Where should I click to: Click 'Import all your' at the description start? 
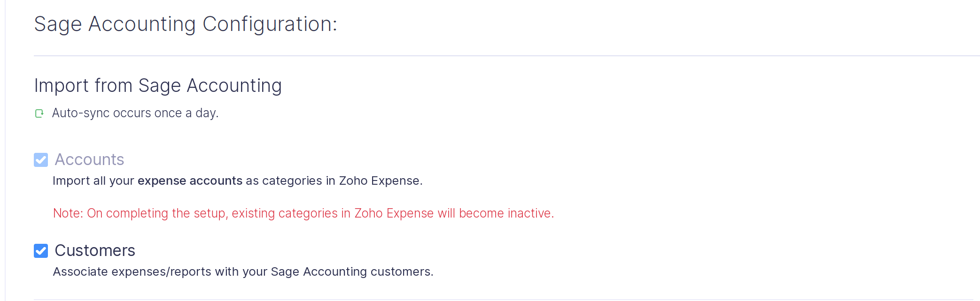pos(93,181)
